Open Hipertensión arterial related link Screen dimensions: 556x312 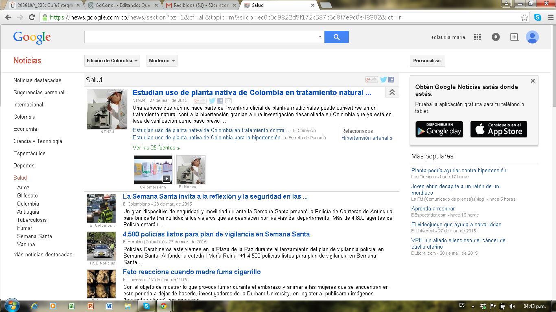[367, 138]
